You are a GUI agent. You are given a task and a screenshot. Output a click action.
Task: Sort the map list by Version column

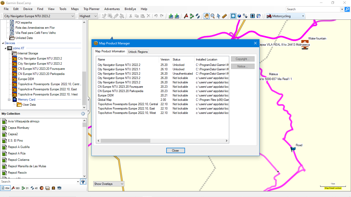point(165,60)
